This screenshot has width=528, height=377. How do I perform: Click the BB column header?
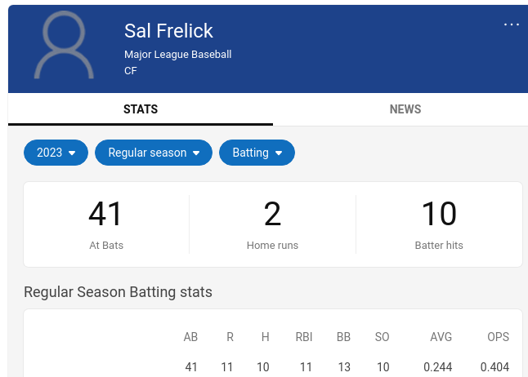point(343,337)
